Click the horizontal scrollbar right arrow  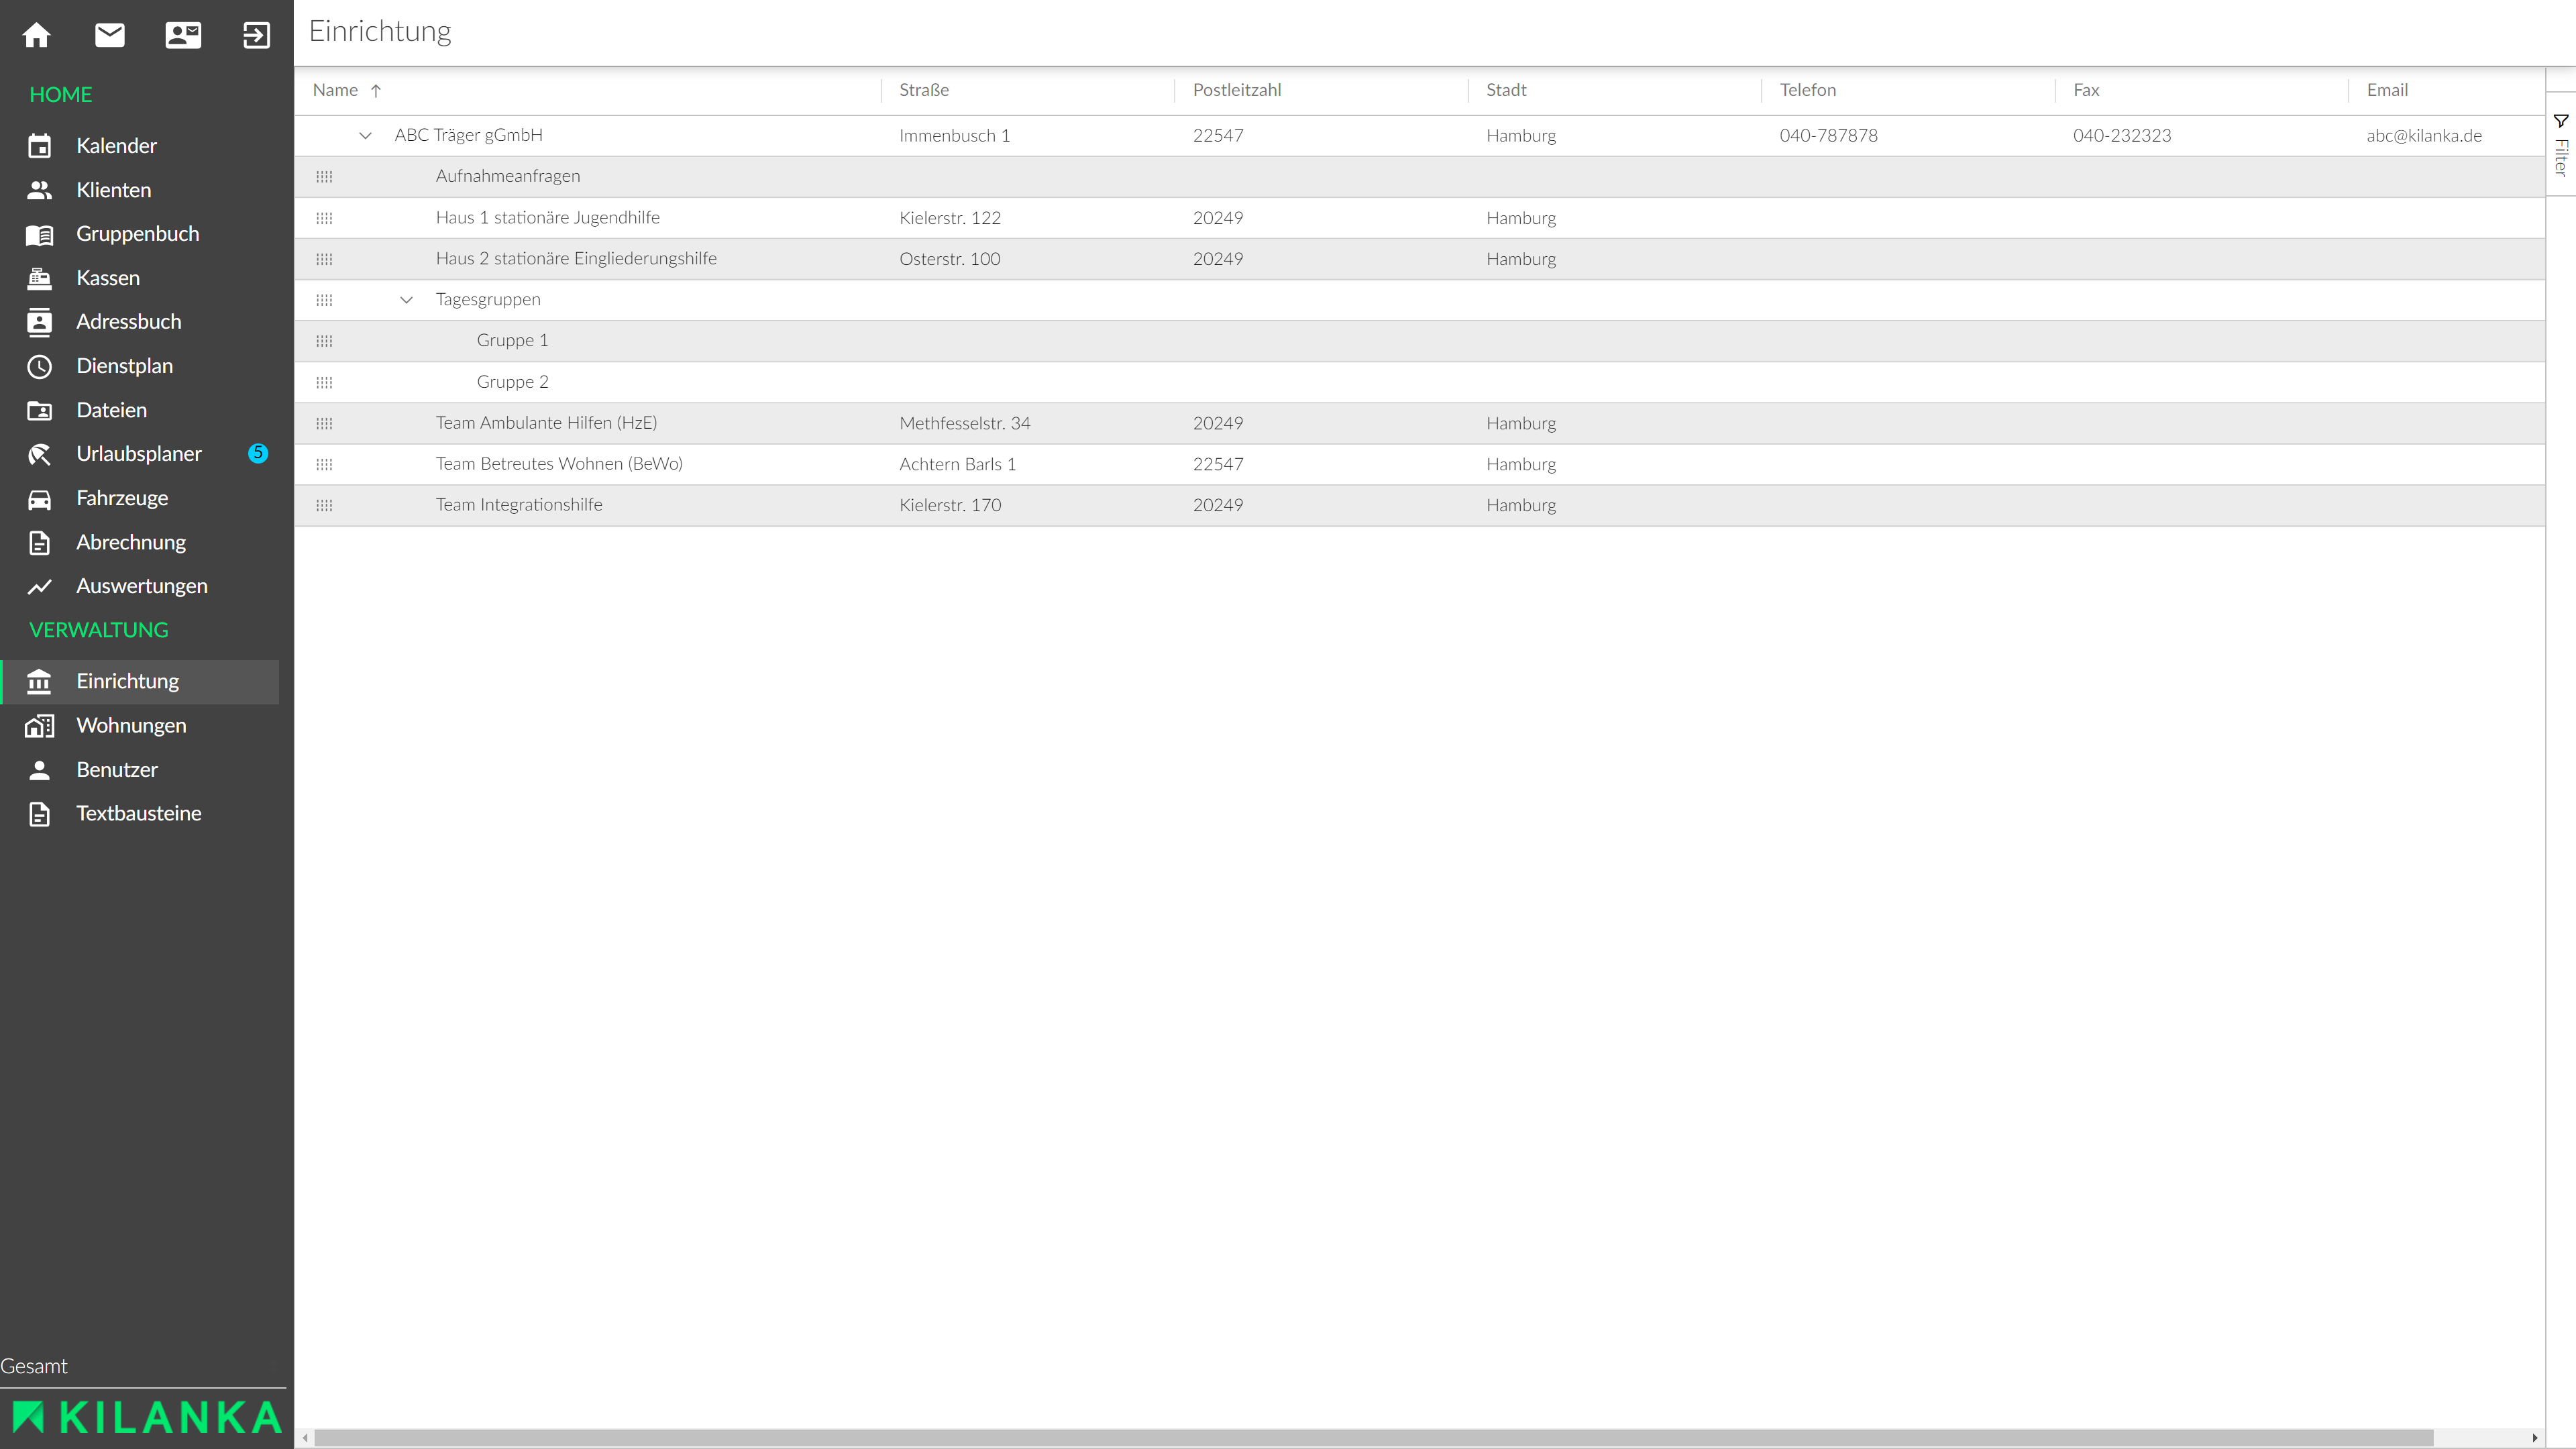click(2535, 1438)
